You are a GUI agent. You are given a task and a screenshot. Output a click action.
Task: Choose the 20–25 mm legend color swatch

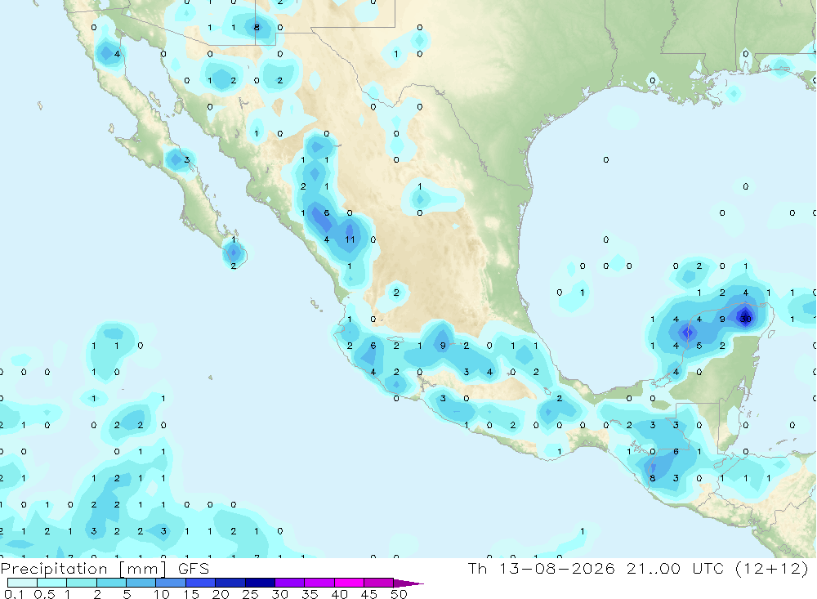230,583
